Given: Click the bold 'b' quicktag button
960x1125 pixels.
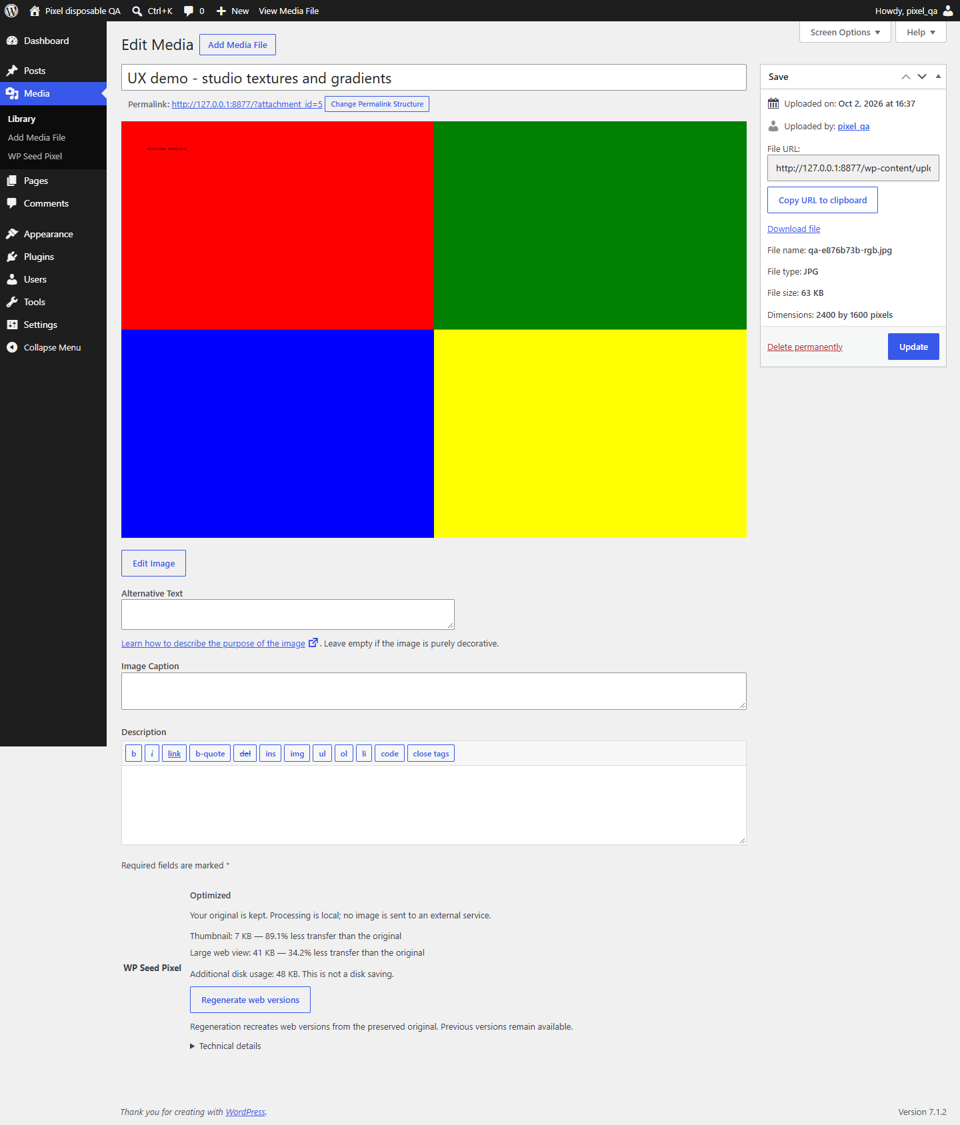Looking at the screenshot, I should [x=133, y=753].
